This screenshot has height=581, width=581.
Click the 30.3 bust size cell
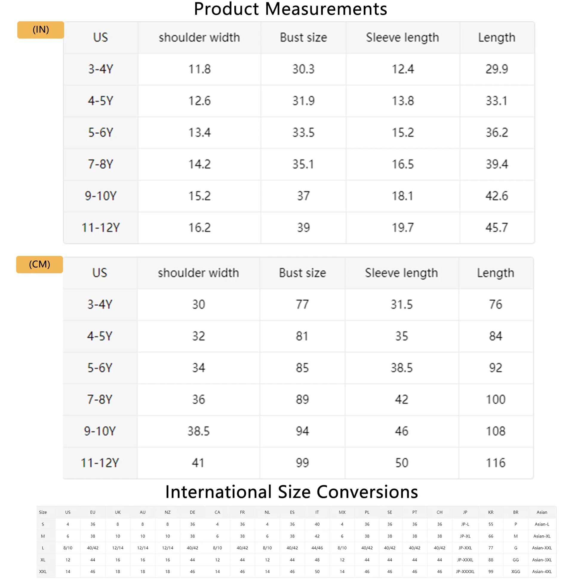pyautogui.click(x=303, y=69)
